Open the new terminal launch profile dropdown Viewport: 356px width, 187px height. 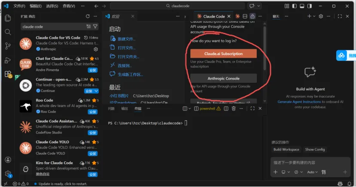pos(189,109)
